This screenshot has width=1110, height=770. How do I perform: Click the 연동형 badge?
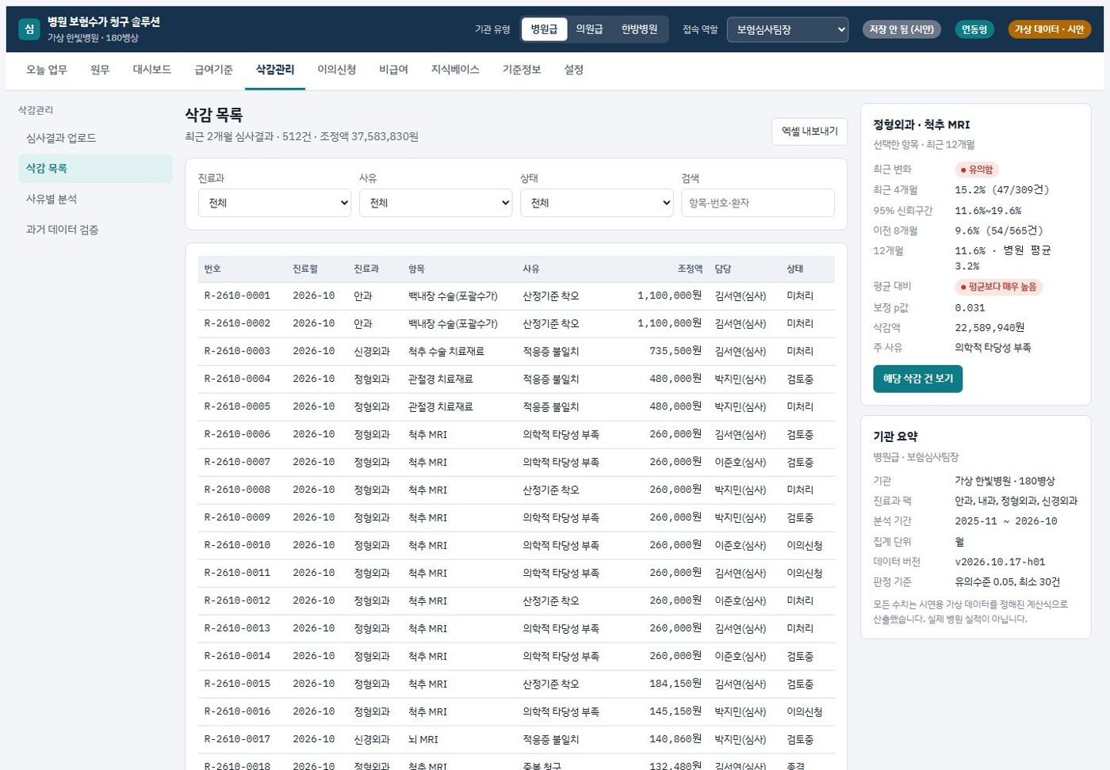pyautogui.click(x=974, y=29)
